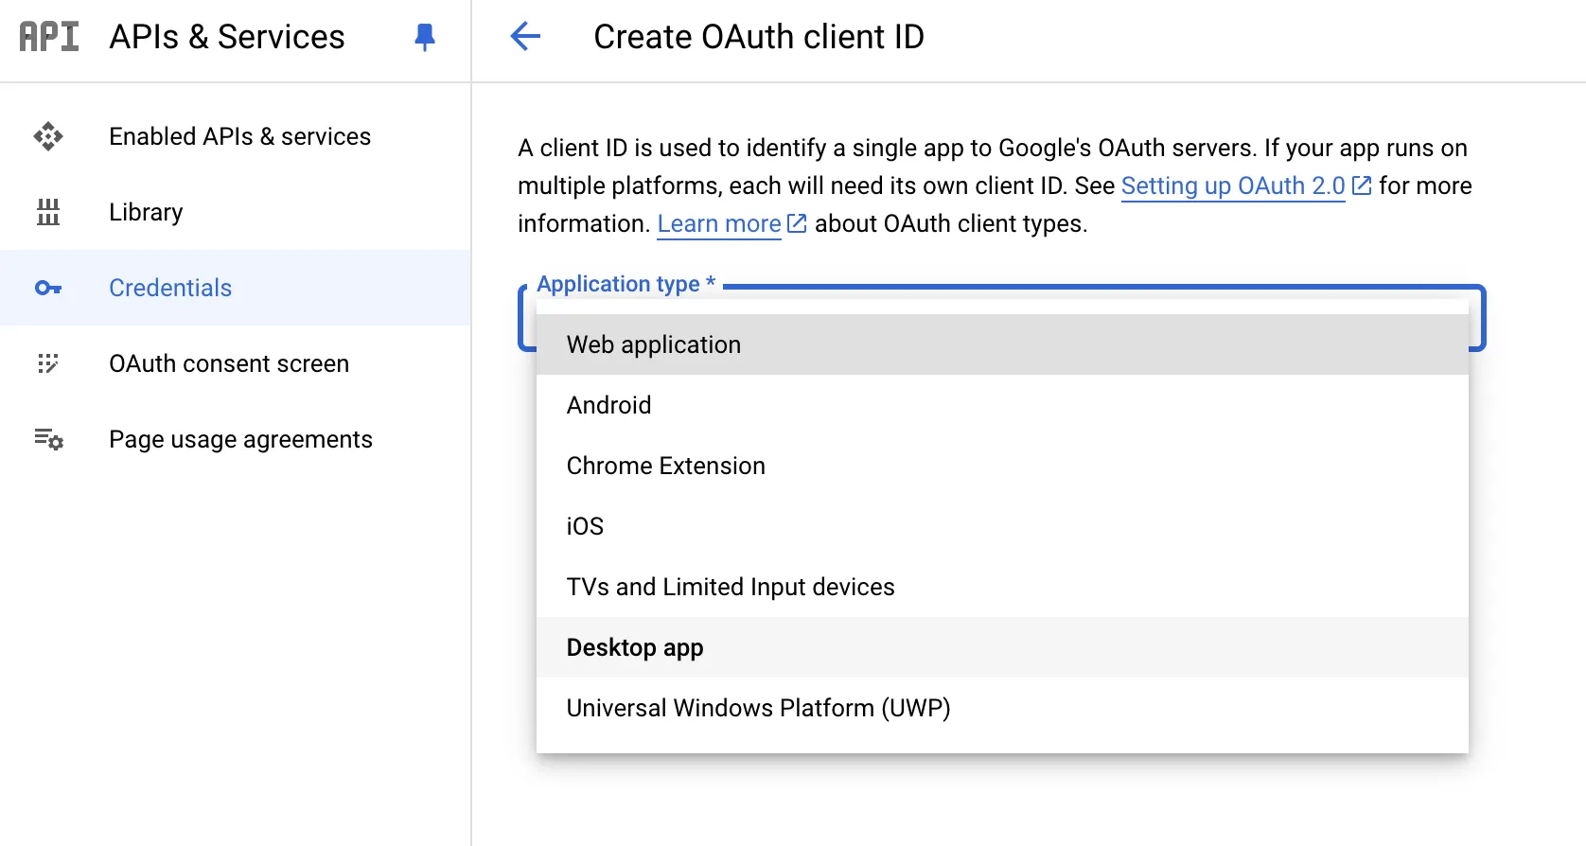Open the Setting up OAuth 2.0 link
This screenshot has height=846, width=1586.
[1233, 185]
